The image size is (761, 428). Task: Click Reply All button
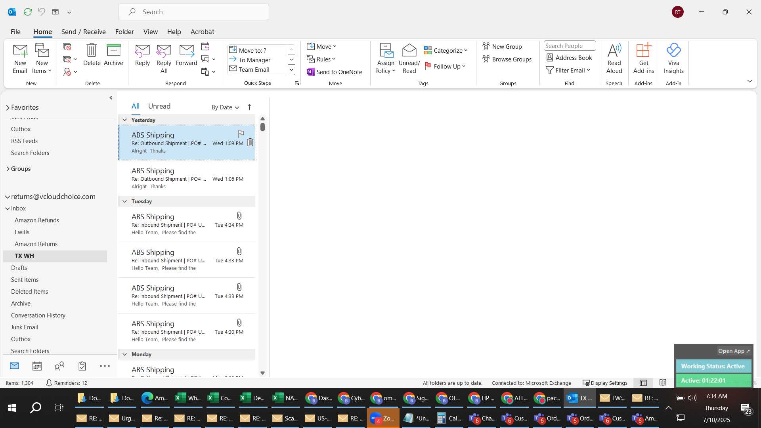pos(164,59)
